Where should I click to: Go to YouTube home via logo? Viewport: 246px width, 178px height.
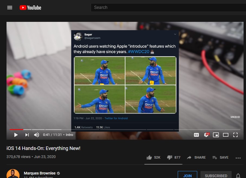(x=30, y=8)
